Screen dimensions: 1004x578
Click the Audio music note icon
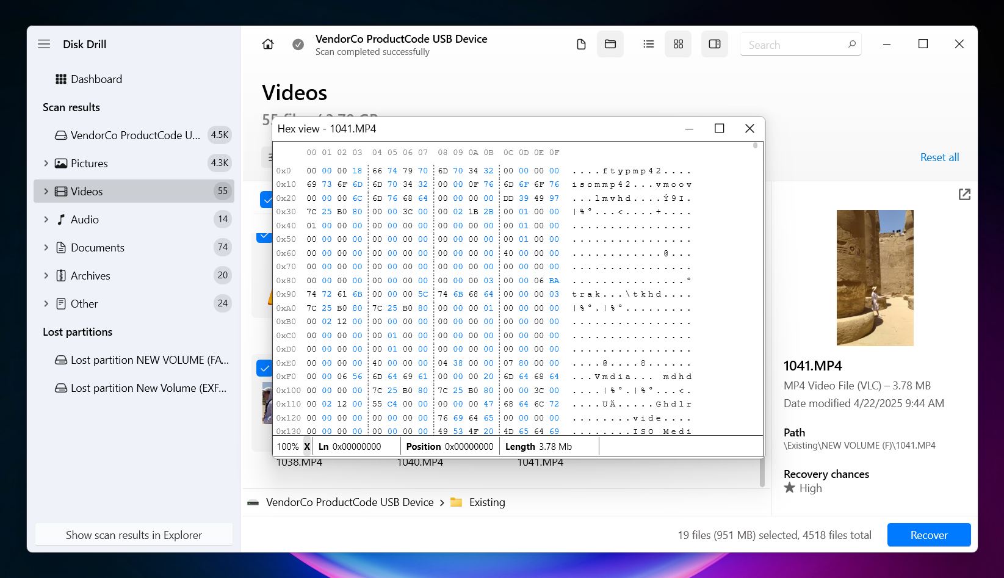pos(61,220)
